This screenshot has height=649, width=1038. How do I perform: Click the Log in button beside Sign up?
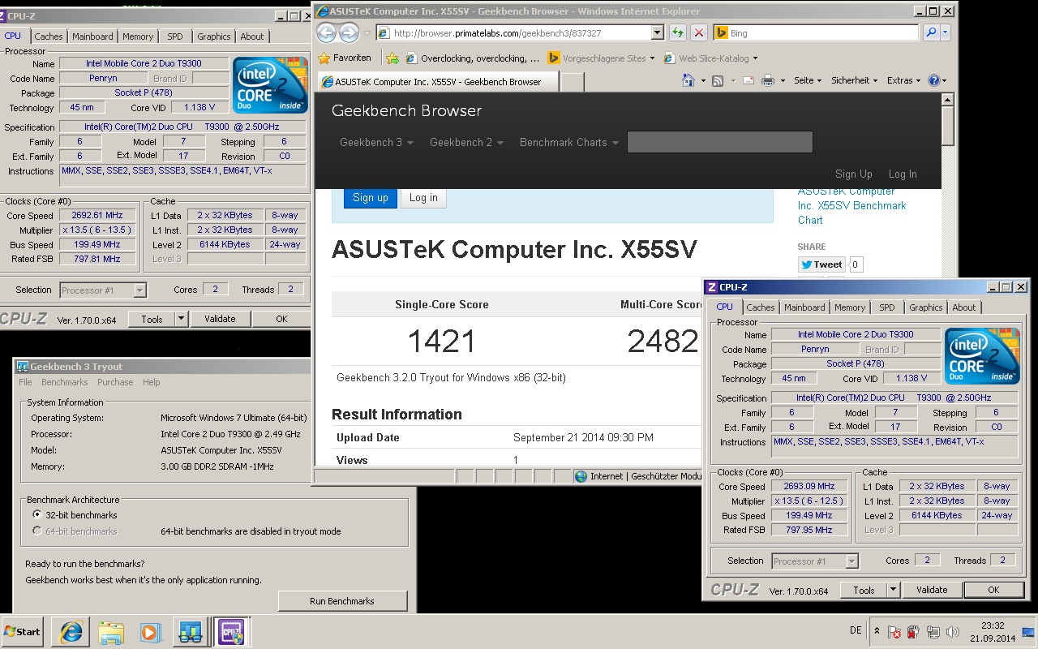pyautogui.click(x=423, y=198)
